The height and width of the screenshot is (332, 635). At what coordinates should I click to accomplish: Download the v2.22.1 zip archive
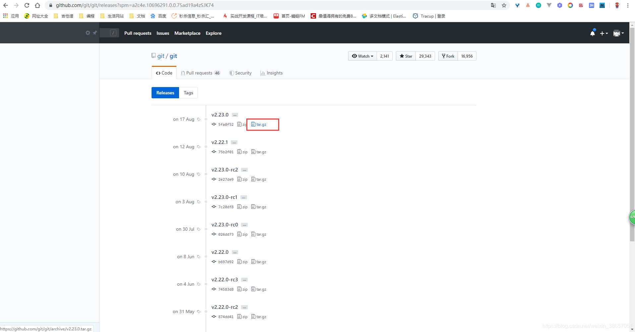click(242, 152)
